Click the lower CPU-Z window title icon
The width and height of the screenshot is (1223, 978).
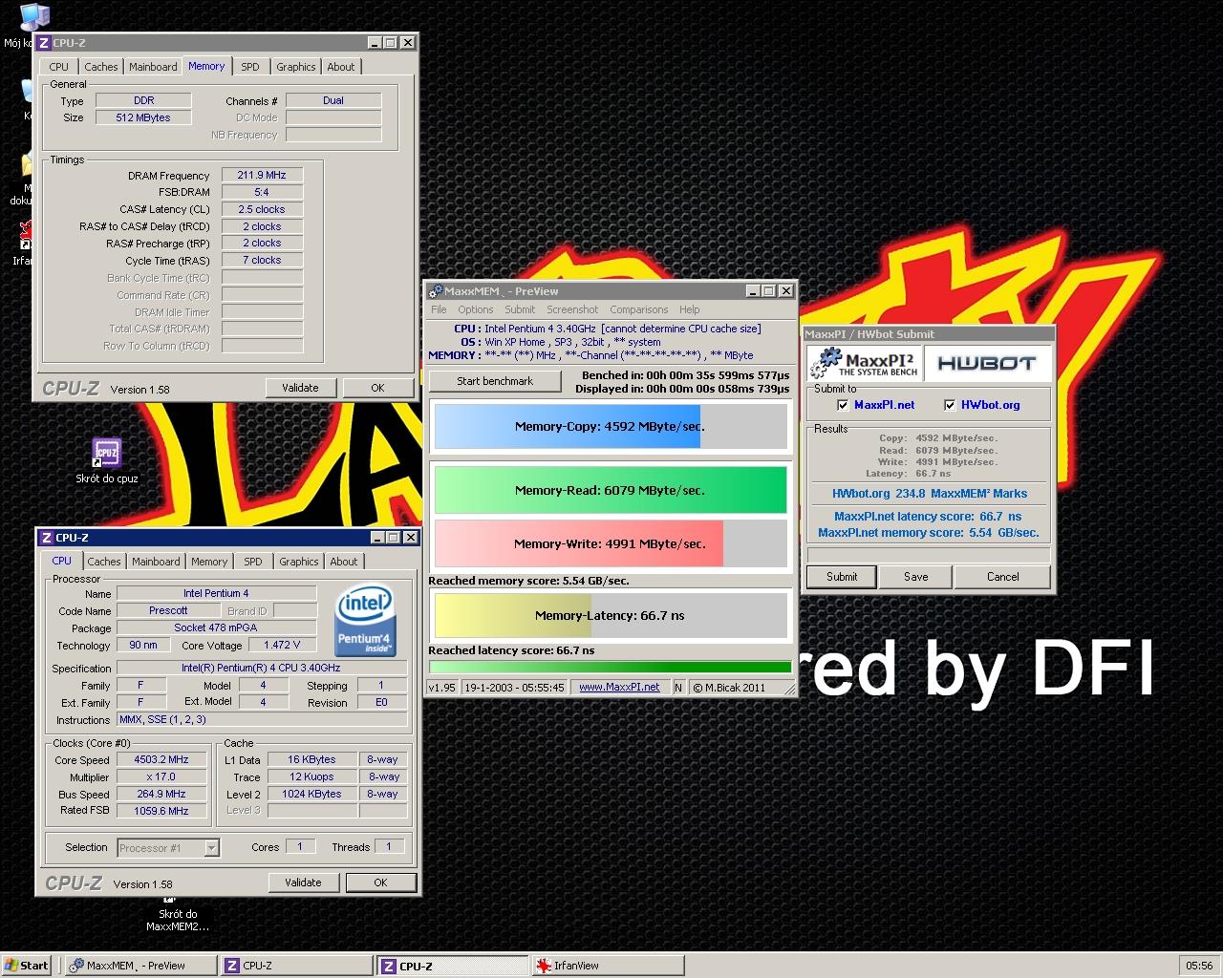[46, 538]
